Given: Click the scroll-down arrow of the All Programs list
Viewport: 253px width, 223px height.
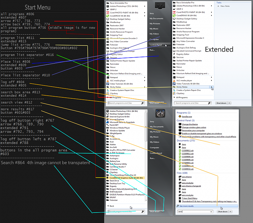Looking at the screenshot, I should pos(146,200).
